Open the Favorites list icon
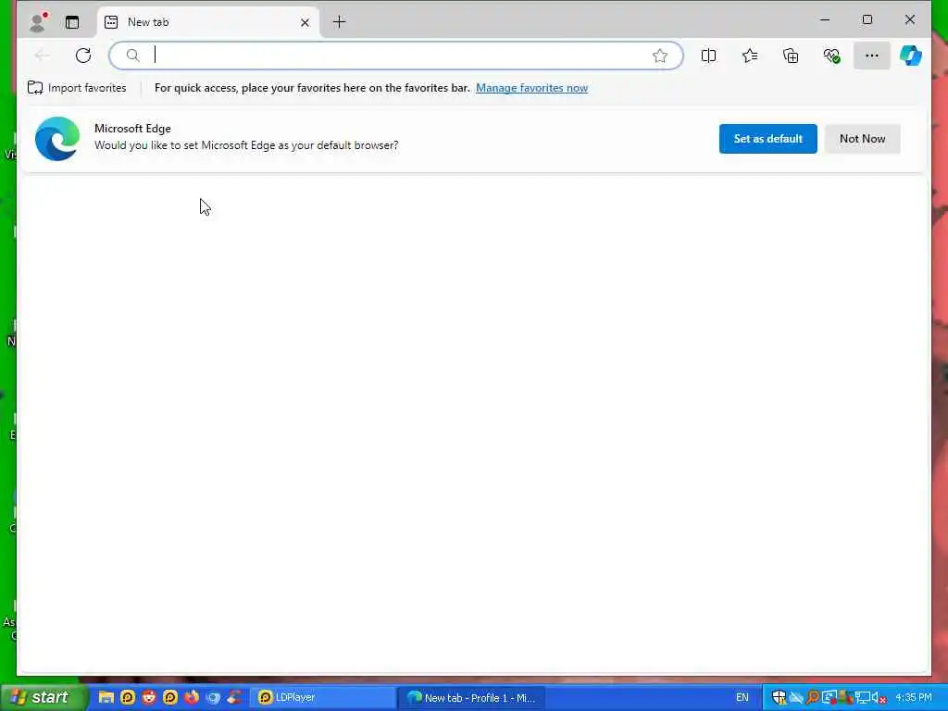 (x=750, y=56)
